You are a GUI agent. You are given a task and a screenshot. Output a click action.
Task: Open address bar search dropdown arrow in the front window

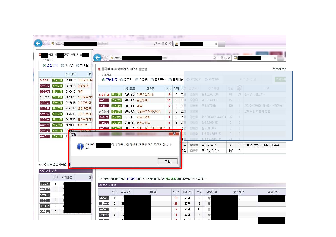[x=218, y=58]
